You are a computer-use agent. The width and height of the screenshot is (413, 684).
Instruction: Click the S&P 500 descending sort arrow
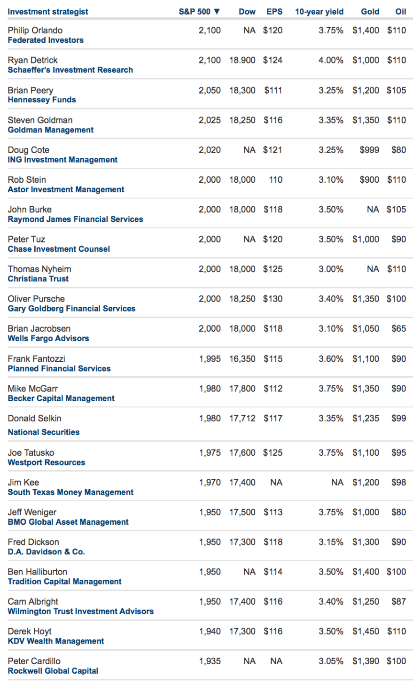[217, 12]
